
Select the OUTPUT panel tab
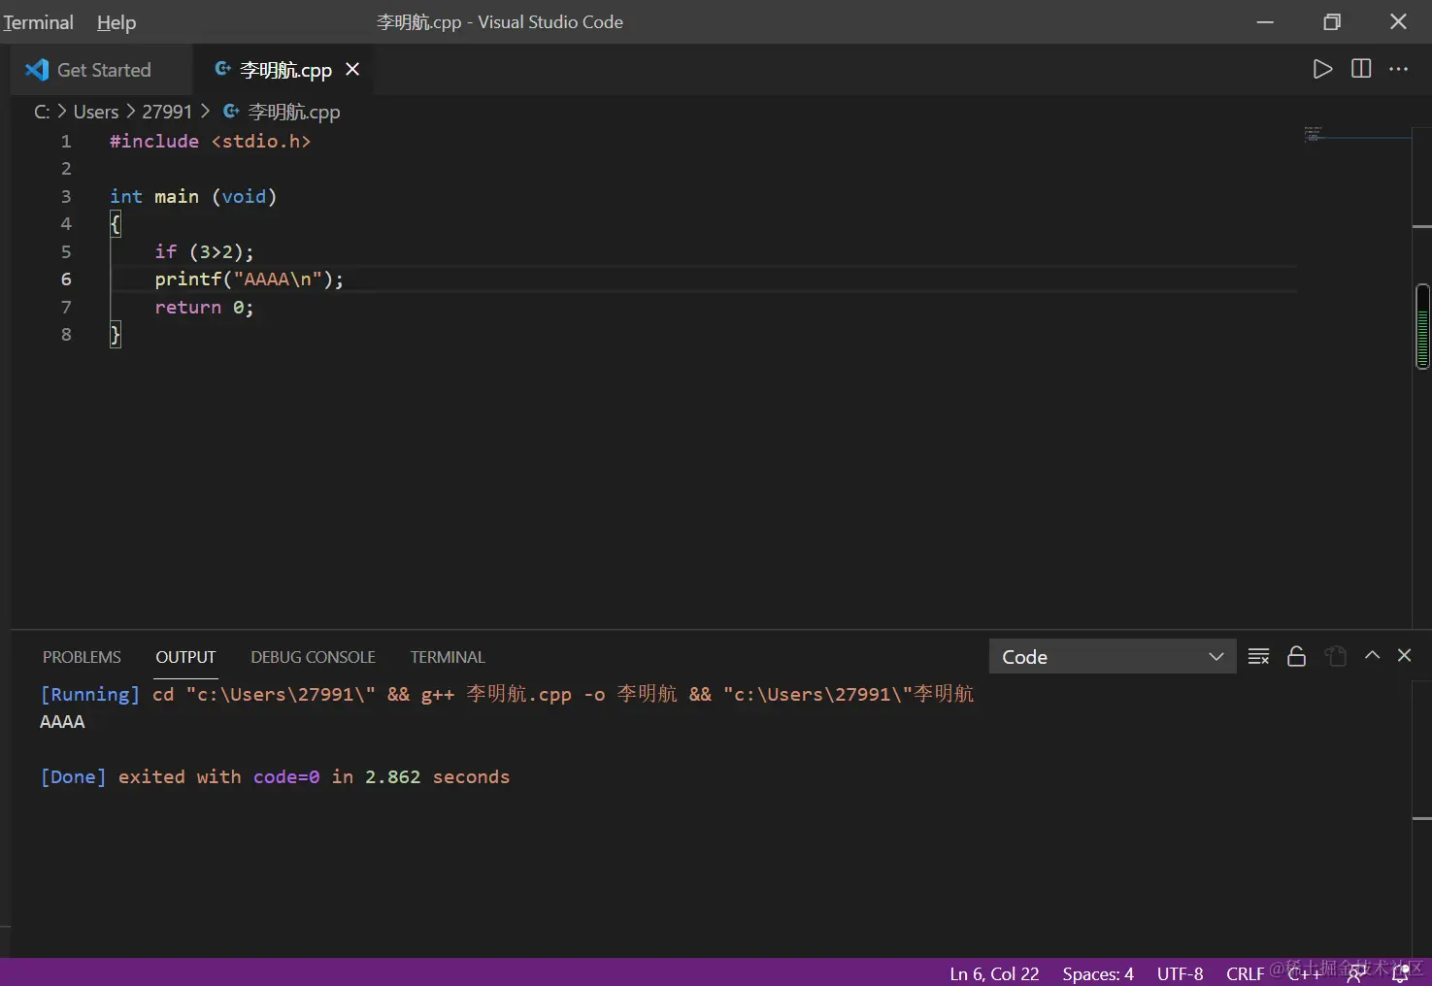(x=185, y=657)
